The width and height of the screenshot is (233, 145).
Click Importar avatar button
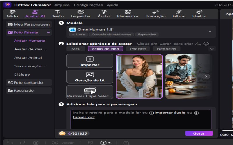pyautogui.click(x=90, y=61)
